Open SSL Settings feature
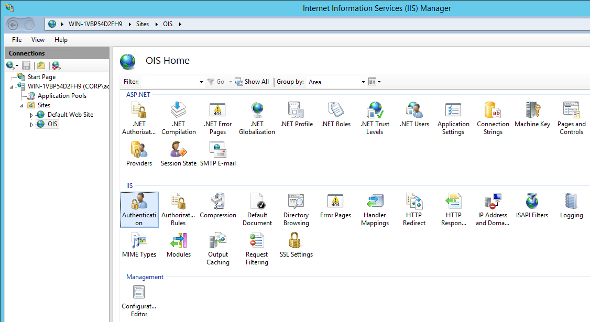Screen dimensions: 590x322 [x=296, y=245]
